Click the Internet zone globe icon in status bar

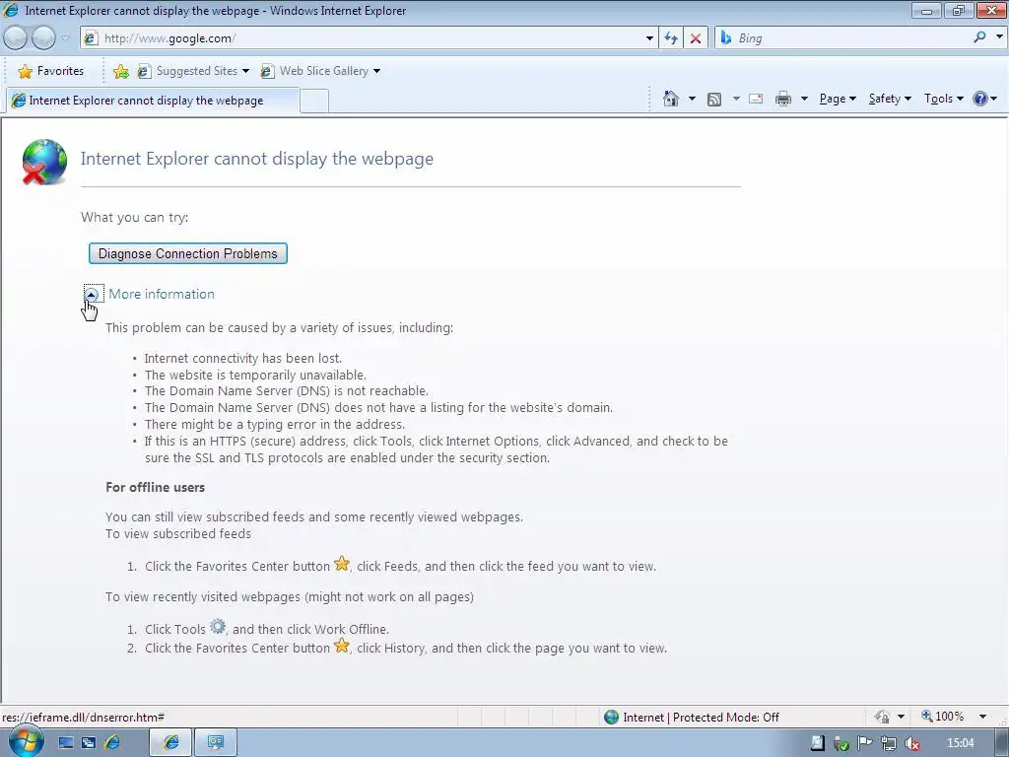pyautogui.click(x=611, y=717)
